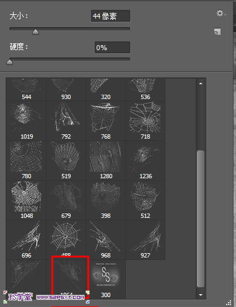Select the 398 spider web brush
Viewport: 236px width, 307px height.
tap(105, 201)
